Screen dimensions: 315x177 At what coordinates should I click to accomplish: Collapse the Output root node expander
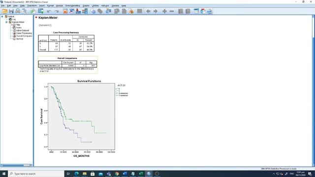2,16
